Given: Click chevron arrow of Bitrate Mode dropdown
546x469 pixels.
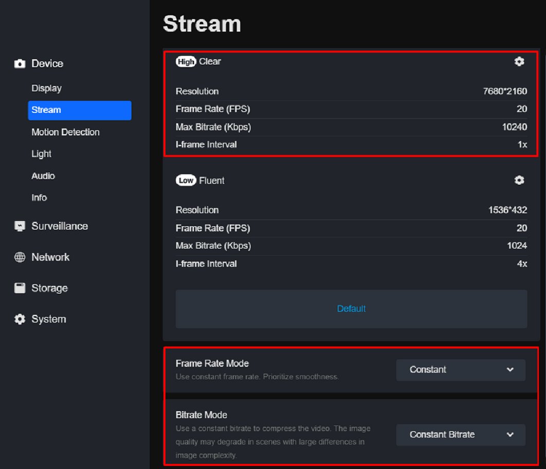Looking at the screenshot, I should click(510, 435).
